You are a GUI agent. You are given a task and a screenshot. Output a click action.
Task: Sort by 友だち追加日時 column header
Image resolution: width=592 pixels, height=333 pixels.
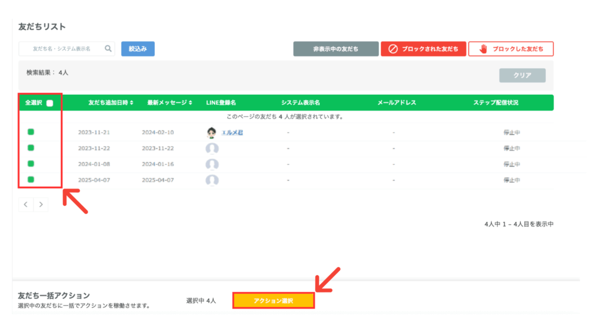[110, 103]
